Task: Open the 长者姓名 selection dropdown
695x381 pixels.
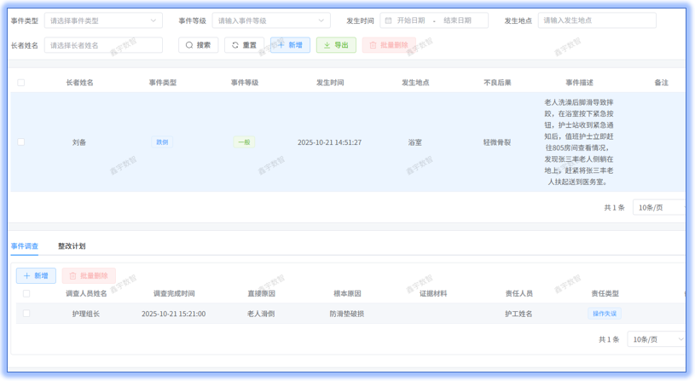Action: point(103,45)
